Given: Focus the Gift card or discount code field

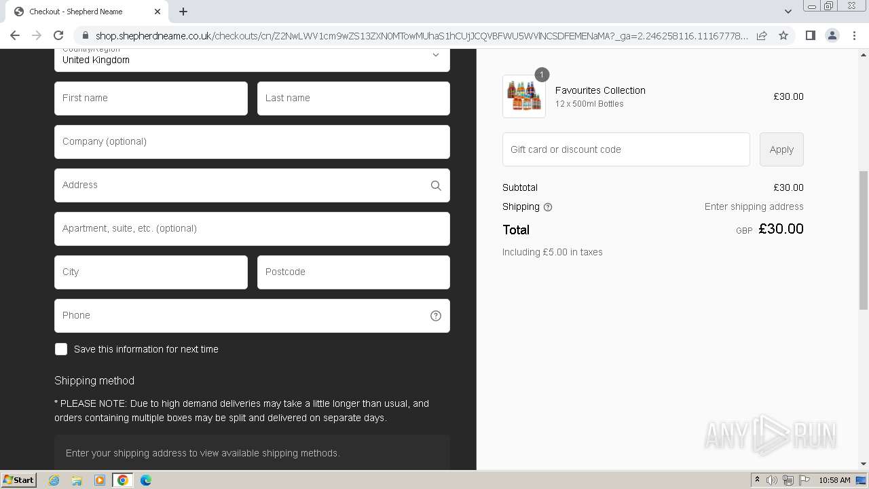Looking at the screenshot, I should [626, 149].
